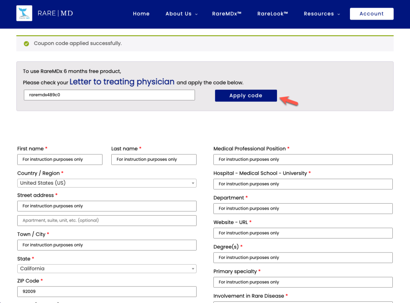Click the coupon code input field
The width and height of the screenshot is (410, 303).
pos(109,95)
